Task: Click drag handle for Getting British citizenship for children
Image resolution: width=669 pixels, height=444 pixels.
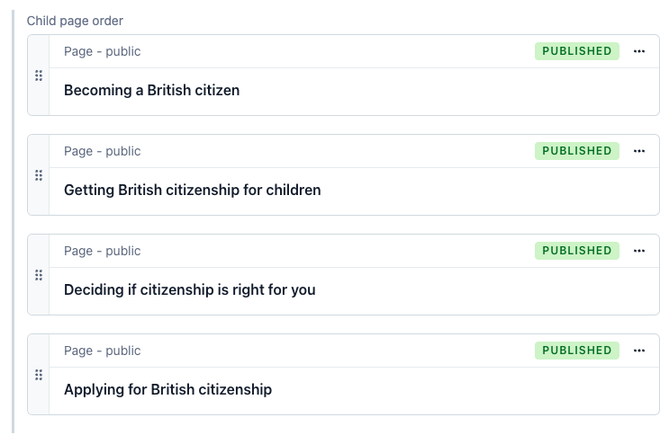Action: (x=39, y=175)
